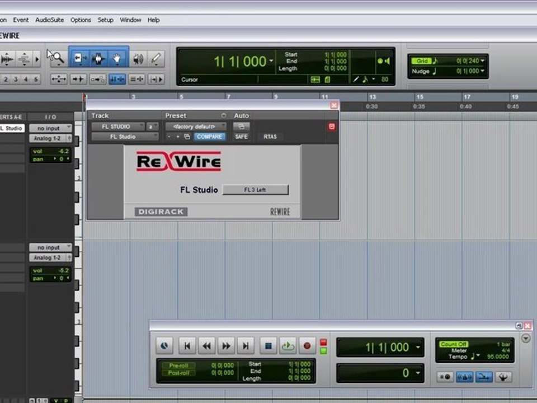Click the plug-in automation enable button
Screen dimensions: 537x403
pos(242,126)
